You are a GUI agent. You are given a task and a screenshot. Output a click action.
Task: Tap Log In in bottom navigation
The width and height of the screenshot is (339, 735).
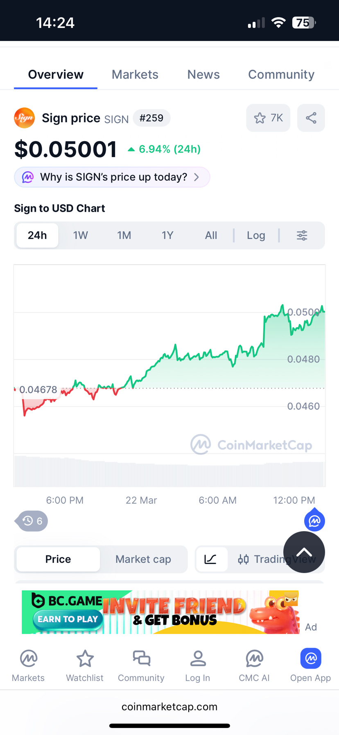coord(198,666)
